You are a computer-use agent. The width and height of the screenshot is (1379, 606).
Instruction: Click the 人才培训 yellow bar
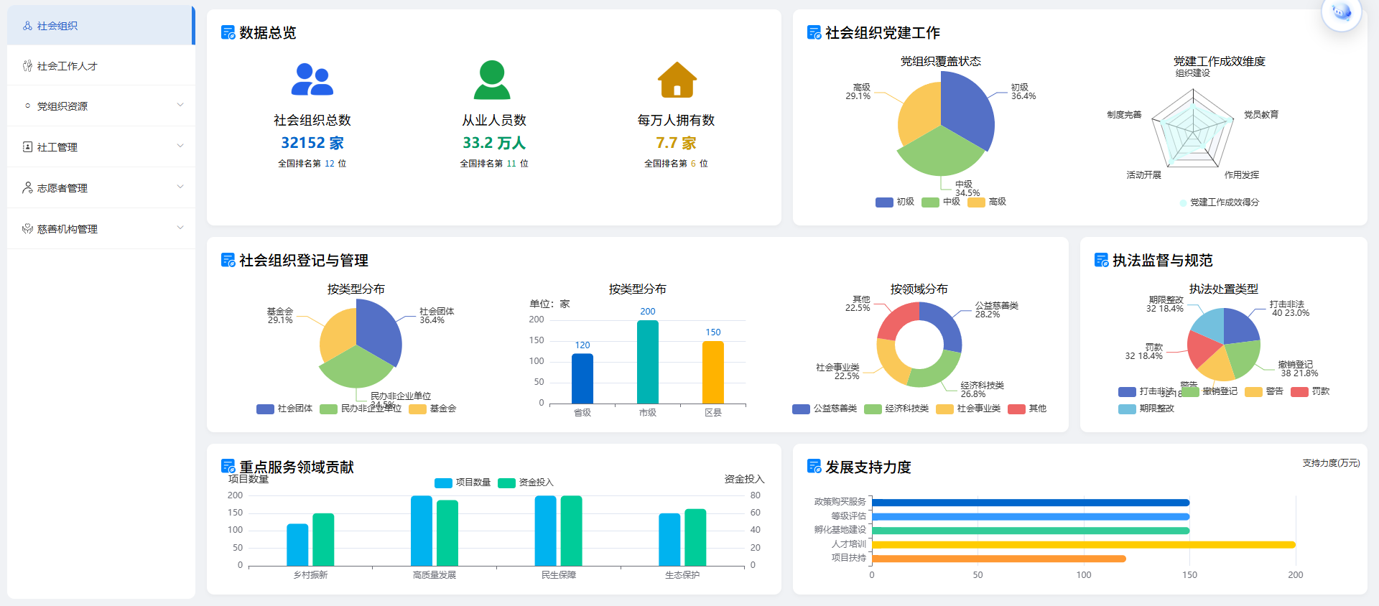(x=1082, y=544)
